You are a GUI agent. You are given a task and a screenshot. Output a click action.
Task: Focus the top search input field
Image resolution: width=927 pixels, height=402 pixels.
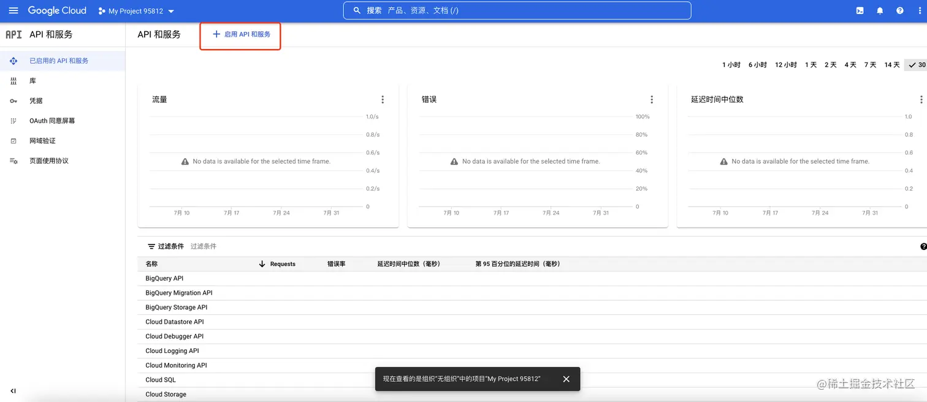pyautogui.click(x=517, y=10)
